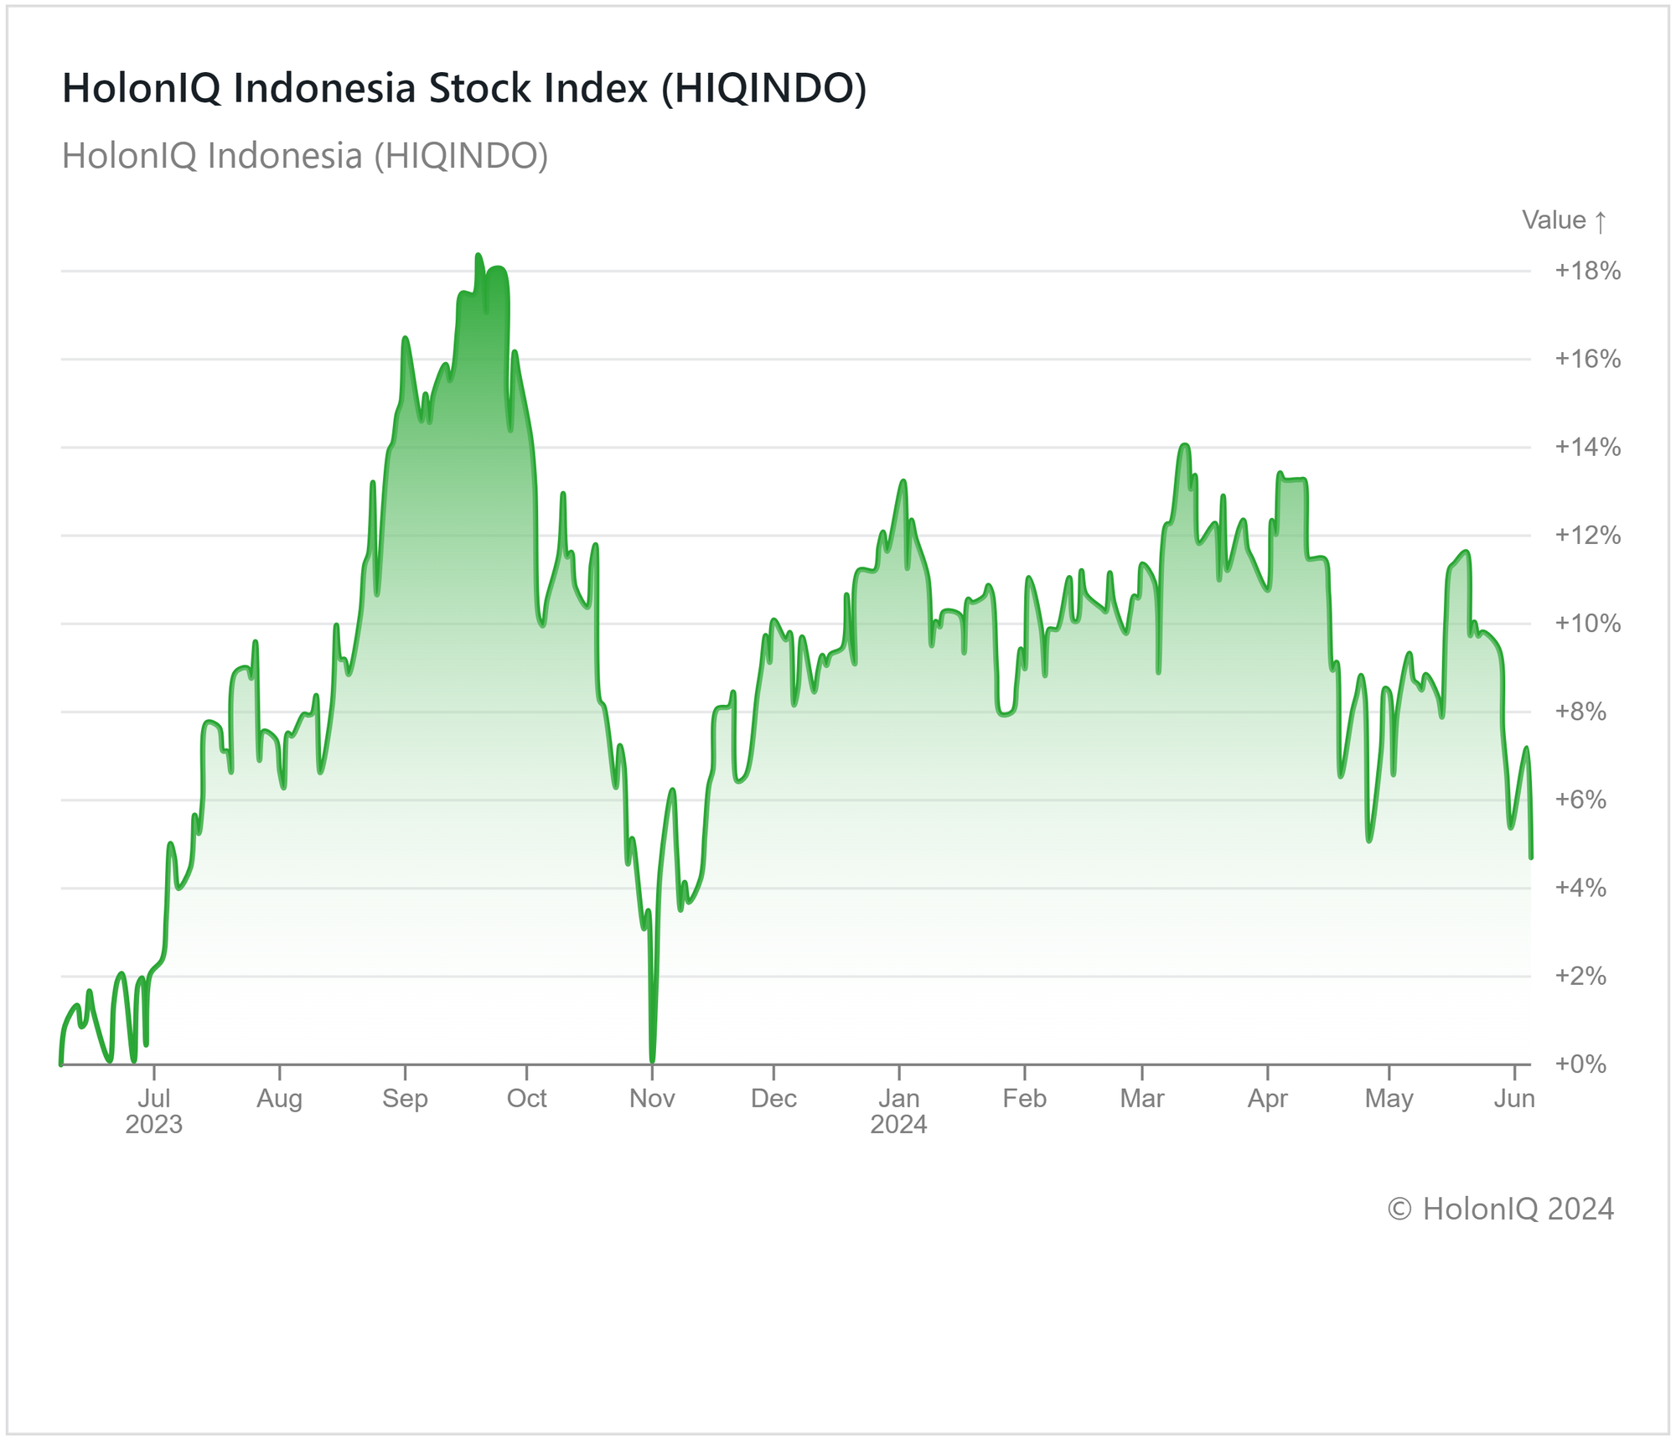Viewport: 1676px width, 1440px height.
Task: Click the Sep x-axis tick label
Action: click(405, 1098)
